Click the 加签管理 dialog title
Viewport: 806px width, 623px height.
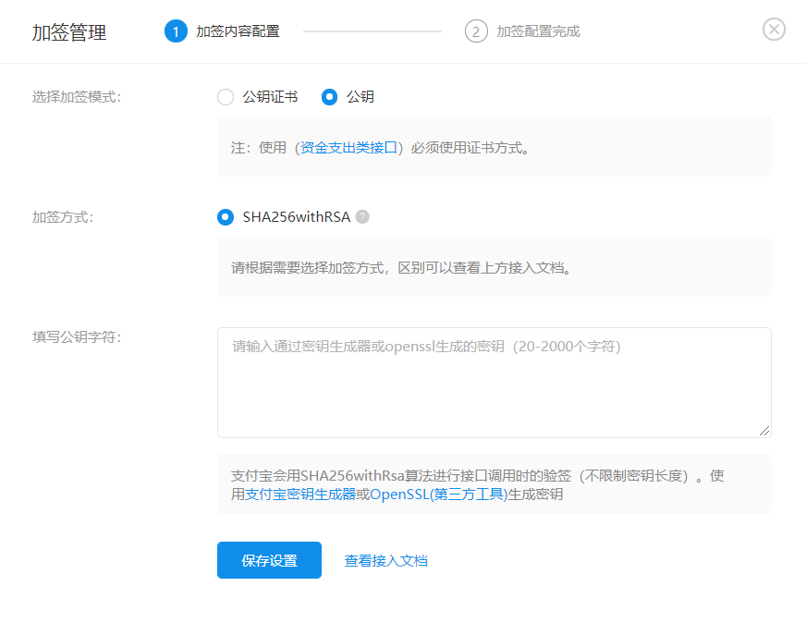pos(69,32)
